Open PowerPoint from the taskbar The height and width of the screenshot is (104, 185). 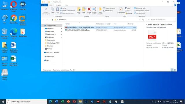(68, 101)
